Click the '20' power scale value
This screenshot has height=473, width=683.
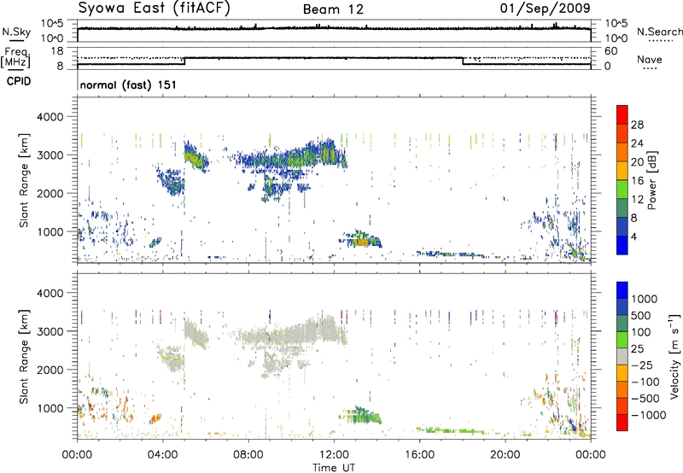[x=637, y=162]
